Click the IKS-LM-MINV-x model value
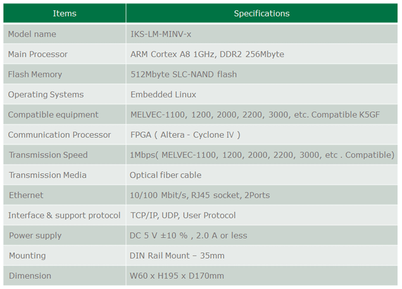This screenshot has height=289, width=402. click(x=169, y=34)
